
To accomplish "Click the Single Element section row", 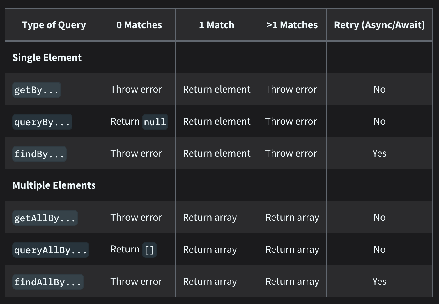I will [47, 57].
